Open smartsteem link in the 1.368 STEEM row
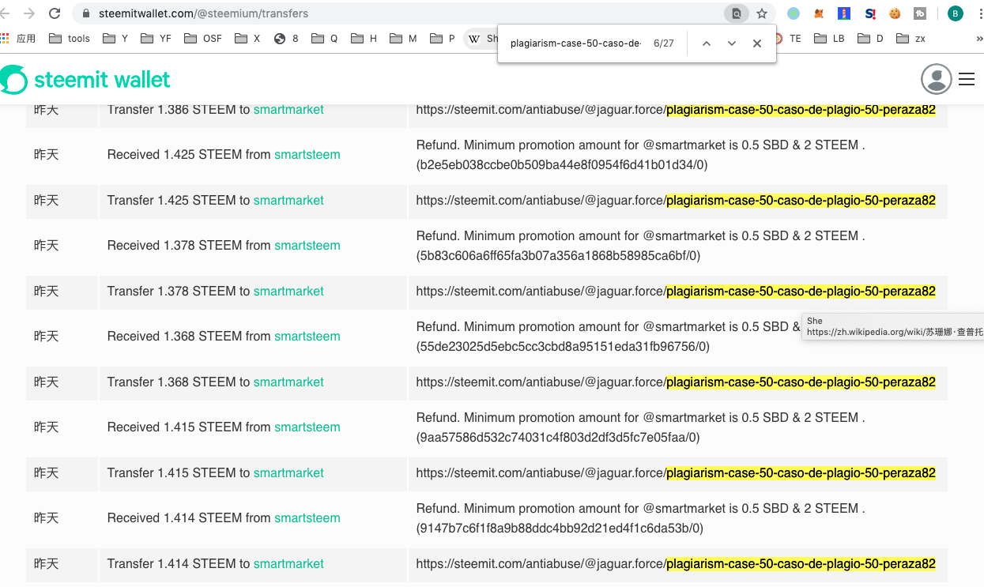The height and width of the screenshot is (587, 984). pos(307,337)
